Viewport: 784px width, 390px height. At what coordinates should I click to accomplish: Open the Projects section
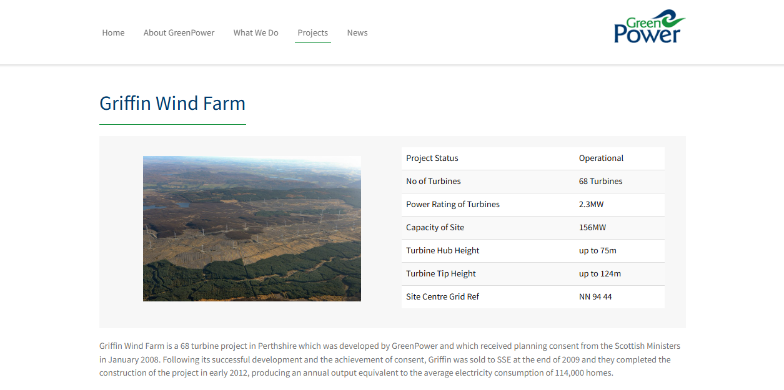pyautogui.click(x=312, y=32)
